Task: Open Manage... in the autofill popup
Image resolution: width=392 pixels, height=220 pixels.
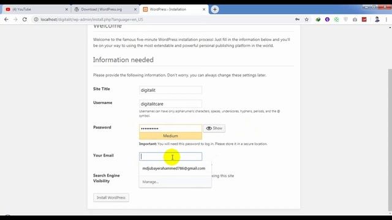Action: [151, 182]
